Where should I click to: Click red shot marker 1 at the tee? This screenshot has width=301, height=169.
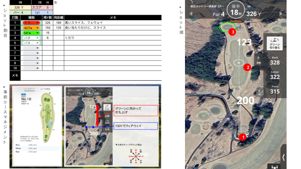coord(242,137)
